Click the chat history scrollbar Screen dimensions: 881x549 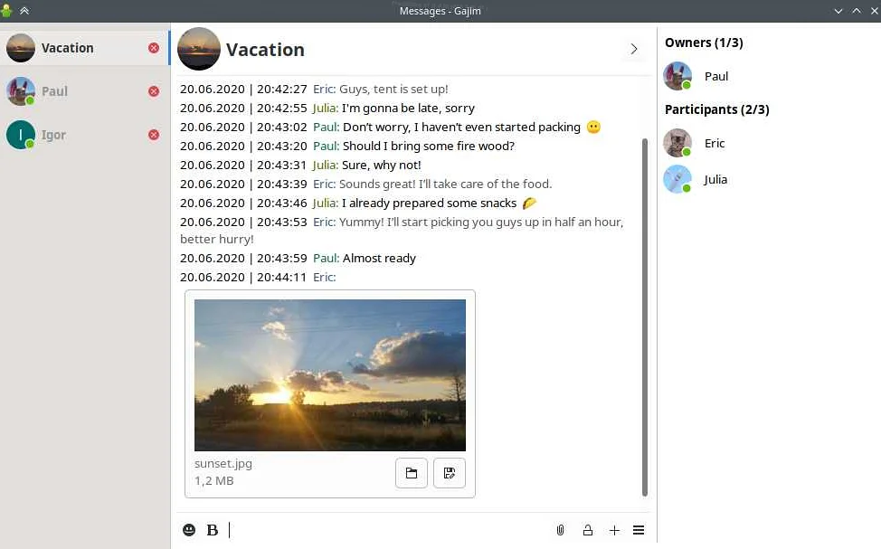(645, 317)
